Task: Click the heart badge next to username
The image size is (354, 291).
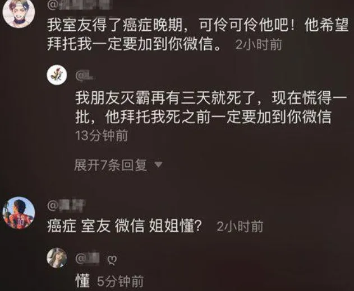Action: 112,260
